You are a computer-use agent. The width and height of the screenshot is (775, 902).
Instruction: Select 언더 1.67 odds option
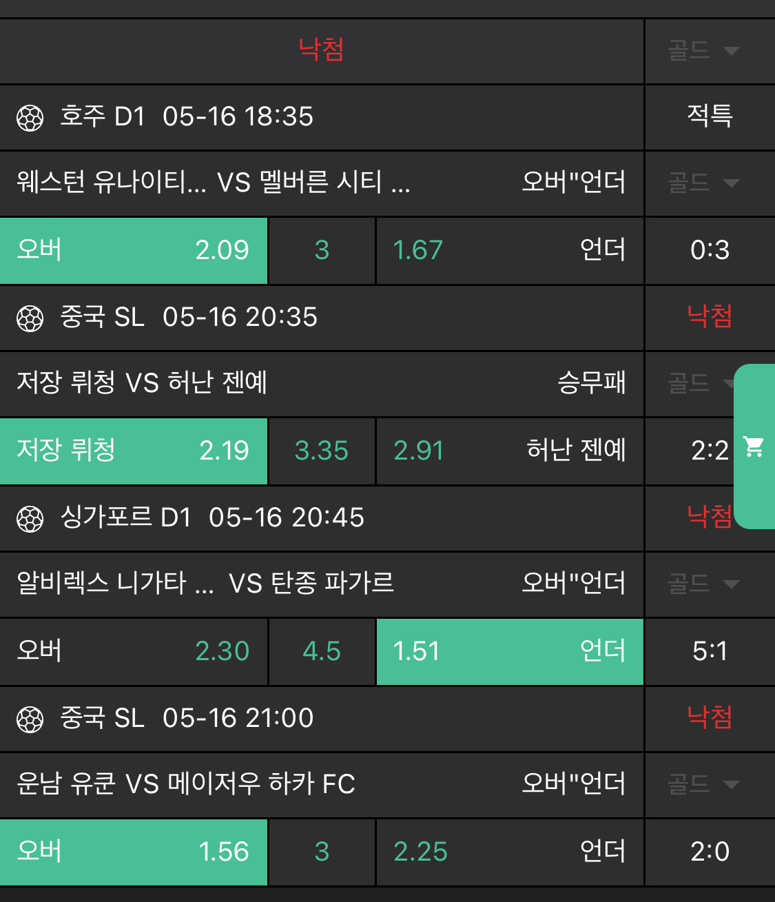click(510, 250)
